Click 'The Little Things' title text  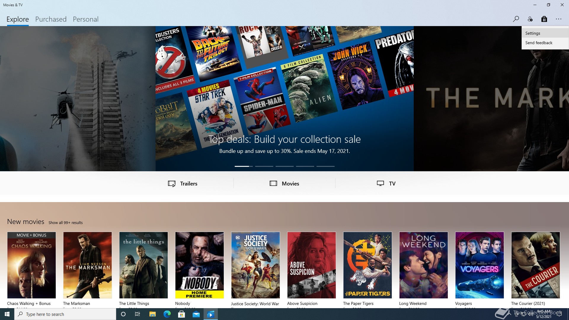(134, 303)
